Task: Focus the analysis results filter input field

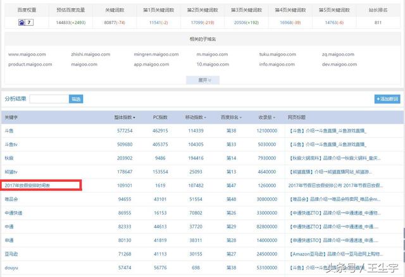Action: pos(49,99)
